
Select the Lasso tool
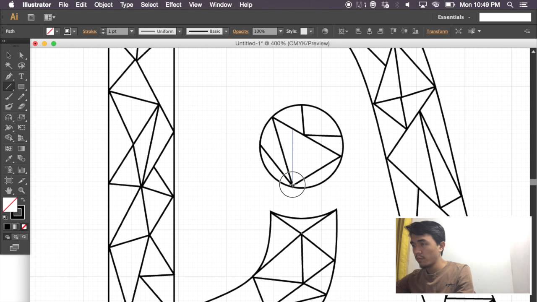pyautogui.click(x=21, y=65)
